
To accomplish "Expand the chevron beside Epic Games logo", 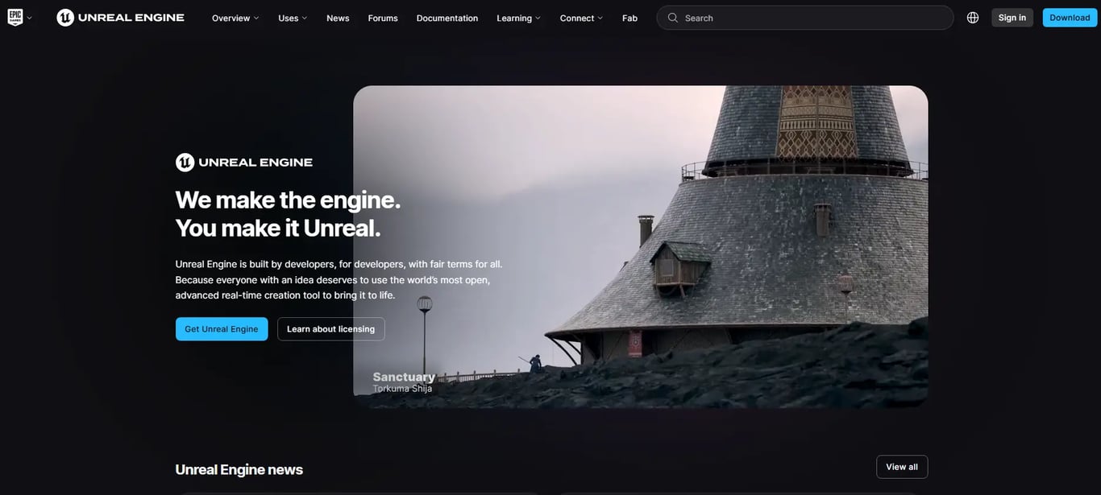I will coord(30,18).
